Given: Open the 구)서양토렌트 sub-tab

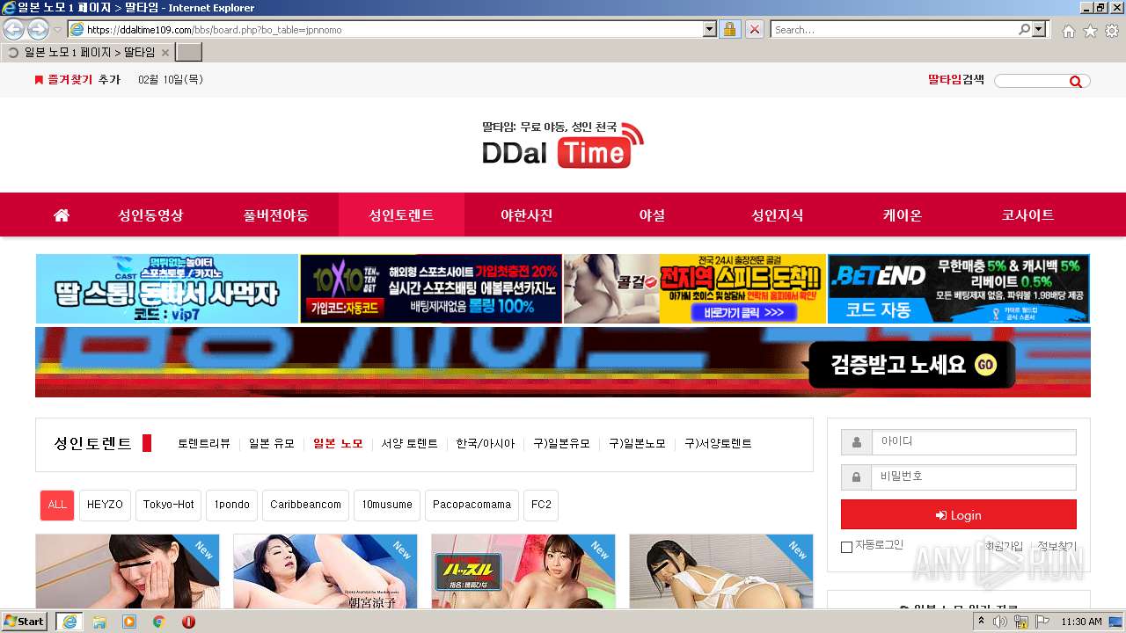Looking at the screenshot, I should 719,444.
